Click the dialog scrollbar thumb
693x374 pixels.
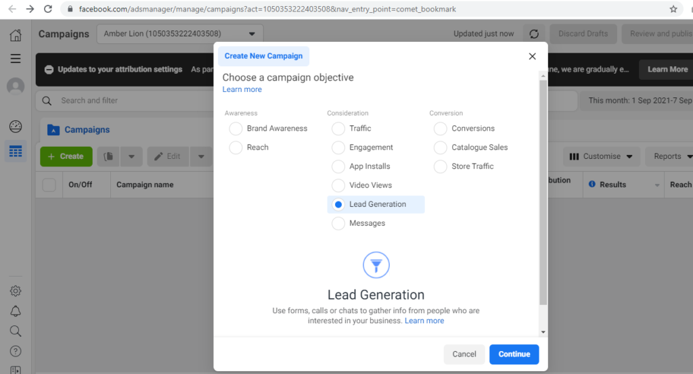[x=543, y=192]
